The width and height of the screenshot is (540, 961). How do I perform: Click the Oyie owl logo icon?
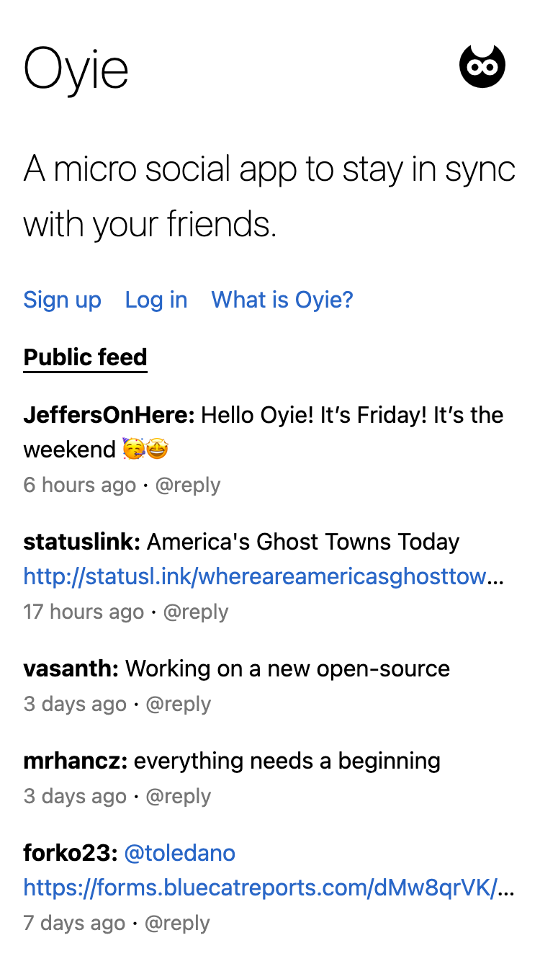tap(482, 66)
